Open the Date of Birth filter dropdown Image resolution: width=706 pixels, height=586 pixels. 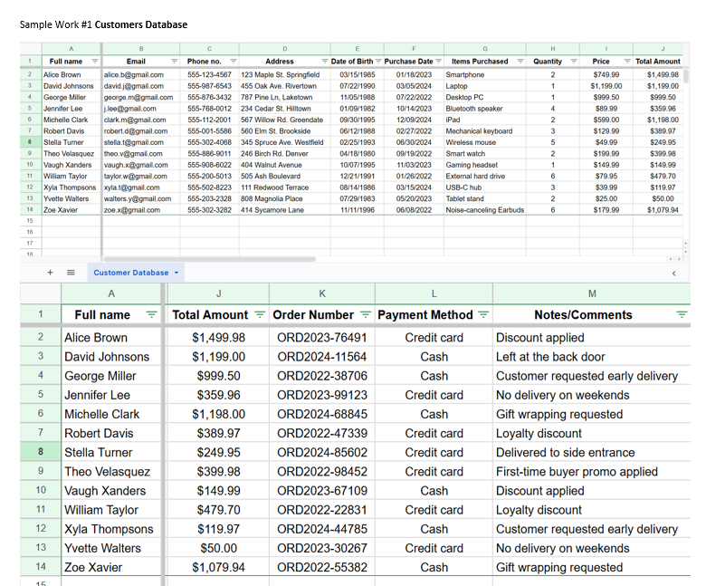point(378,62)
